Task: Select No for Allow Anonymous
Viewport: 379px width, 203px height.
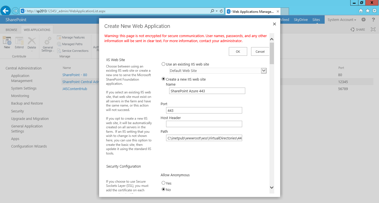Action: (164, 190)
